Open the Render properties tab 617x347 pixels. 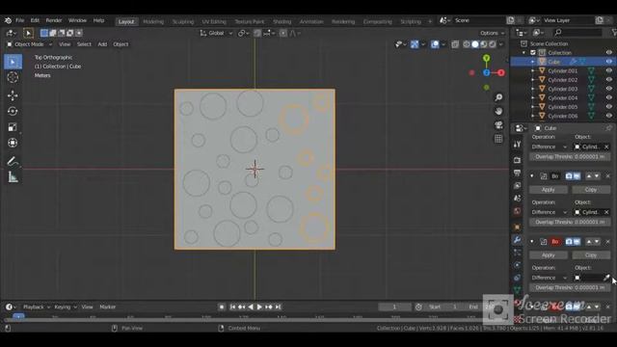[517, 160]
